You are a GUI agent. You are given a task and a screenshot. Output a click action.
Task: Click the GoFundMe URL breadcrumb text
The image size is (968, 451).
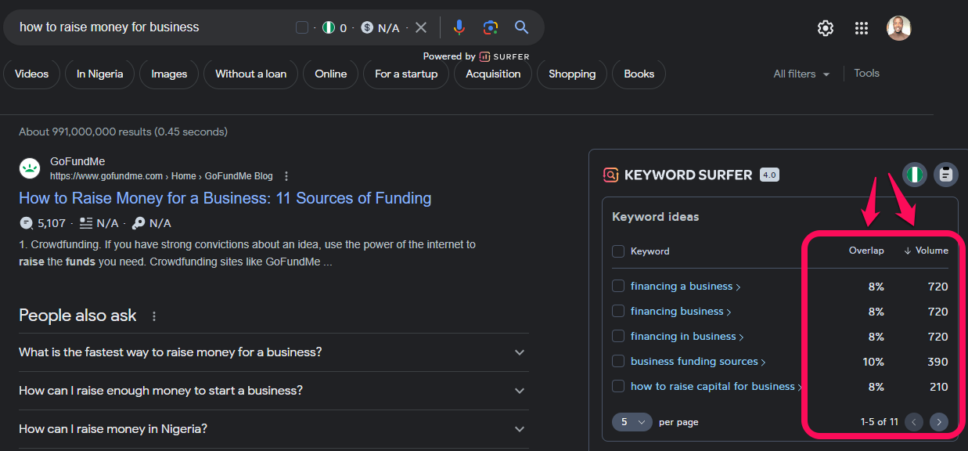point(161,176)
